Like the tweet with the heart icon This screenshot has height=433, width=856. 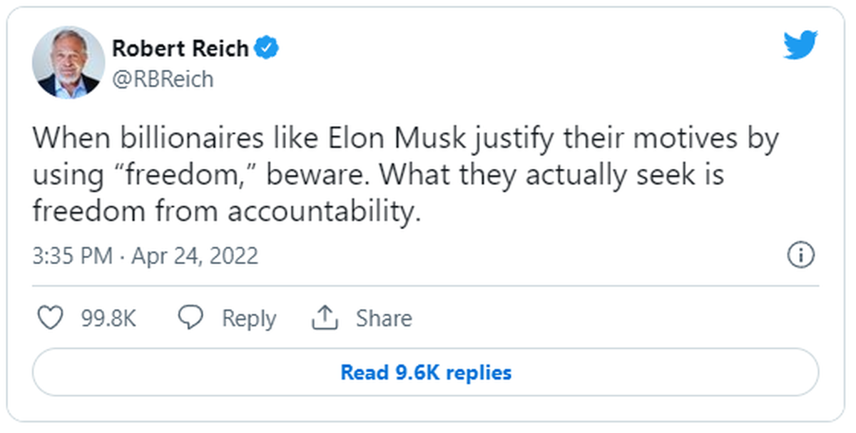pos(50,317)
